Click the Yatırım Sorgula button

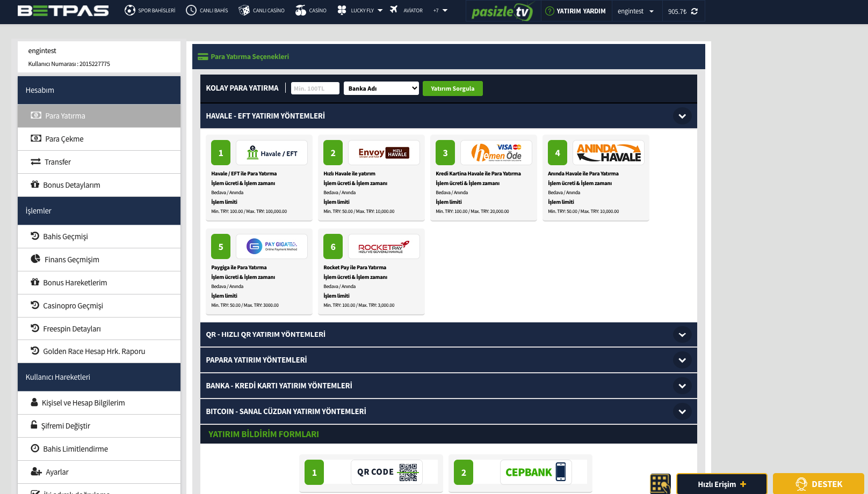tap(453, 89)
